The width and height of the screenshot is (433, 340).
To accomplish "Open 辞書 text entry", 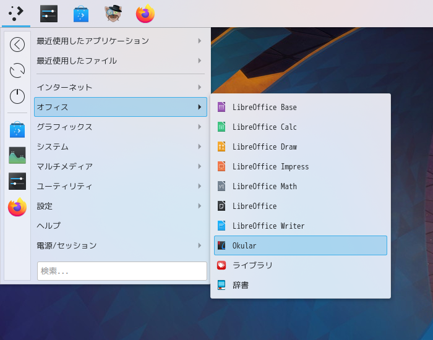I will coord(241,285).
